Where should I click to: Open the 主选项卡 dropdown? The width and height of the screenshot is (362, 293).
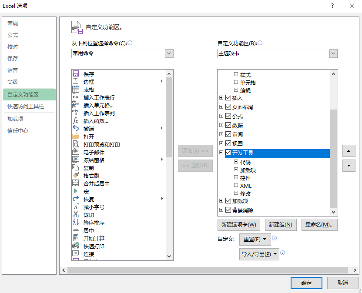point(333,53)
